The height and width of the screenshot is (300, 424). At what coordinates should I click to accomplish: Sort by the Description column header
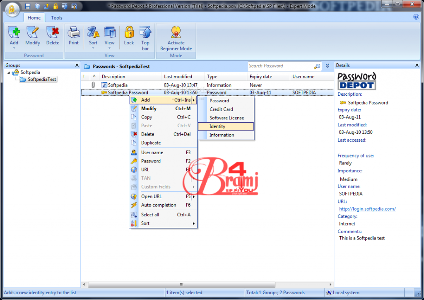pos(130,77)
